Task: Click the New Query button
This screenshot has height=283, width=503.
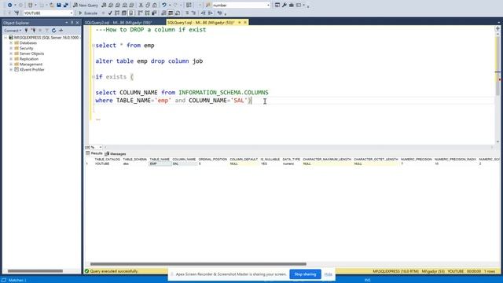Action: 86,6
